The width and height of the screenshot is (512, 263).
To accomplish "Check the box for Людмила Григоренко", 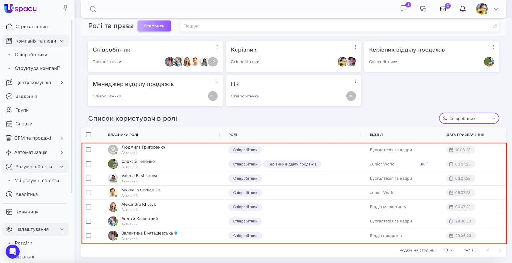I will [89, 150].
